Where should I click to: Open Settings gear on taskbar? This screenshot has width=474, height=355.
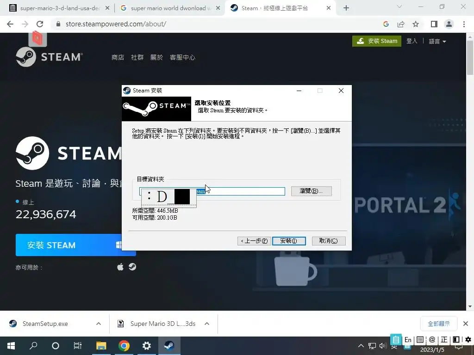point(147,346)
